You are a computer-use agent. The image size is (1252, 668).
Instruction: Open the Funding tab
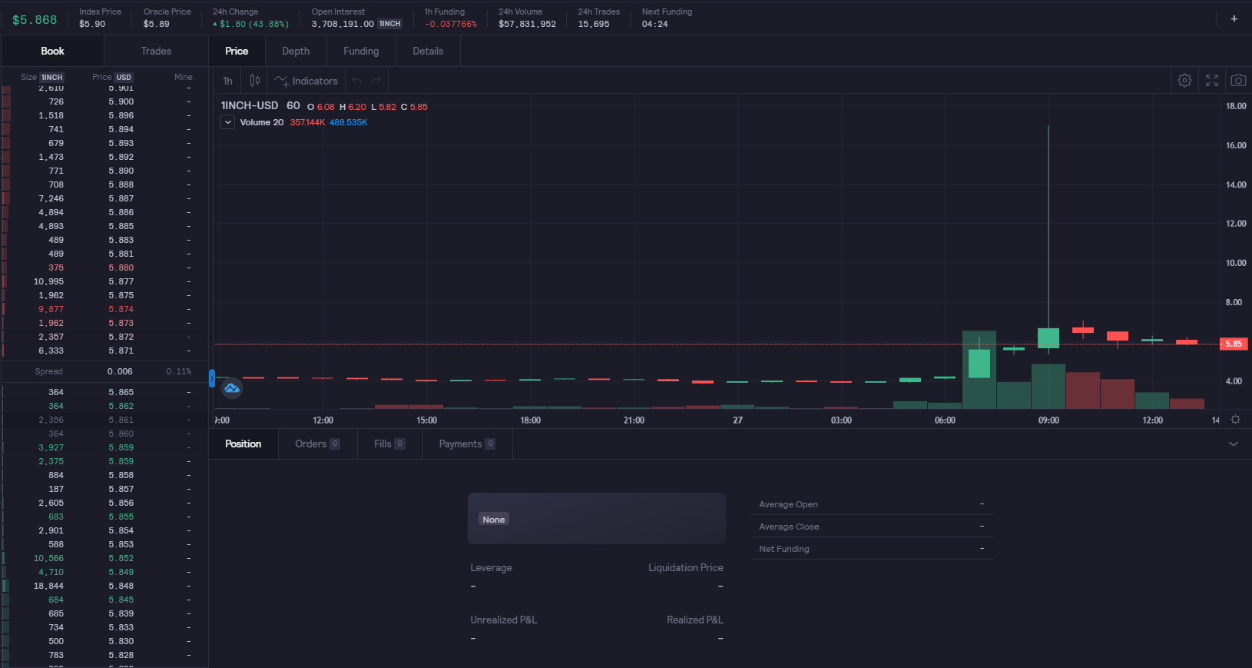[x=361, y=51]
